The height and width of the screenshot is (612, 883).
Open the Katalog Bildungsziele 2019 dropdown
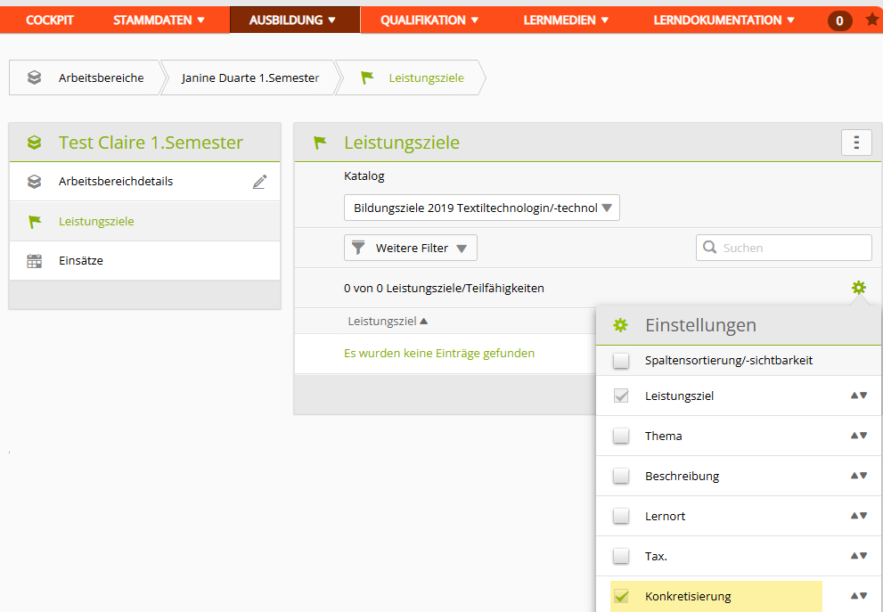(481, 208)
